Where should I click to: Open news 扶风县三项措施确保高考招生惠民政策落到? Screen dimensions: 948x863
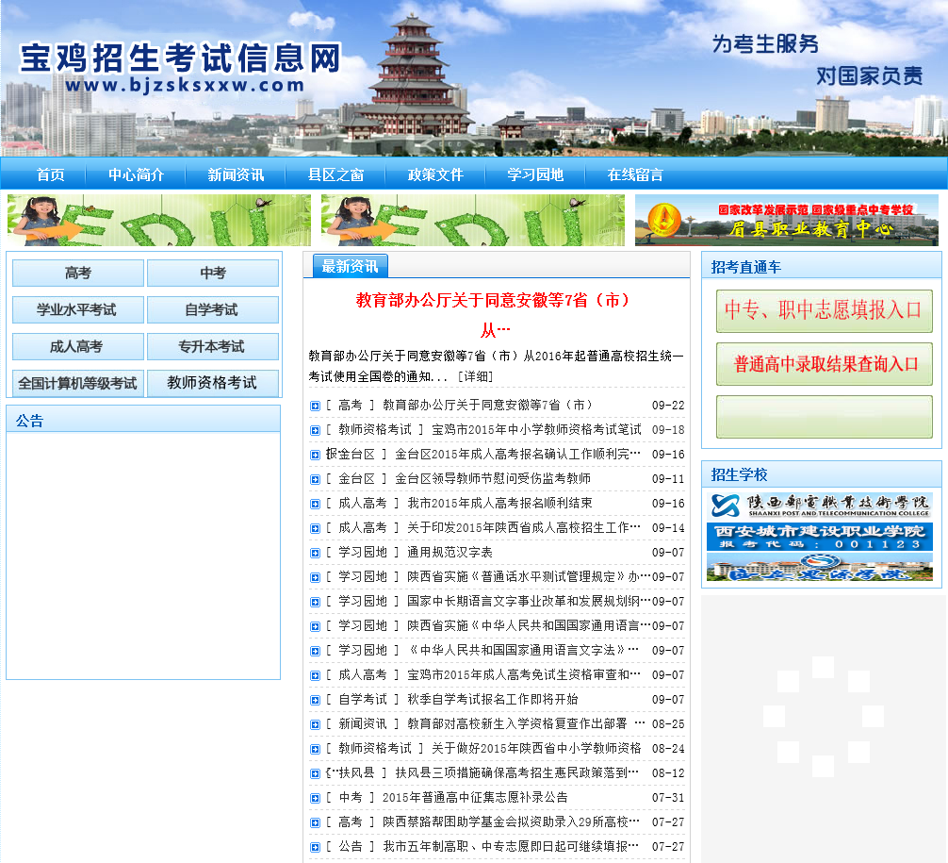point(517,772)
